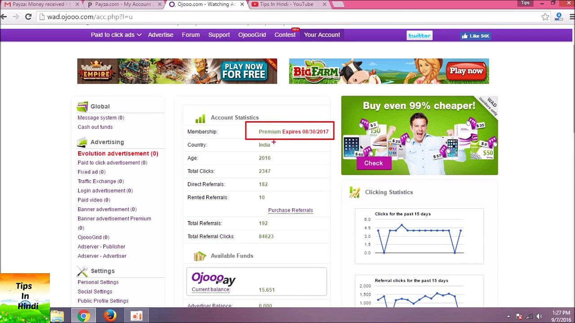Viewport: 575px width, 323px height.
Task: Click the Advertising section icon
Action: [x=82, y=142]
